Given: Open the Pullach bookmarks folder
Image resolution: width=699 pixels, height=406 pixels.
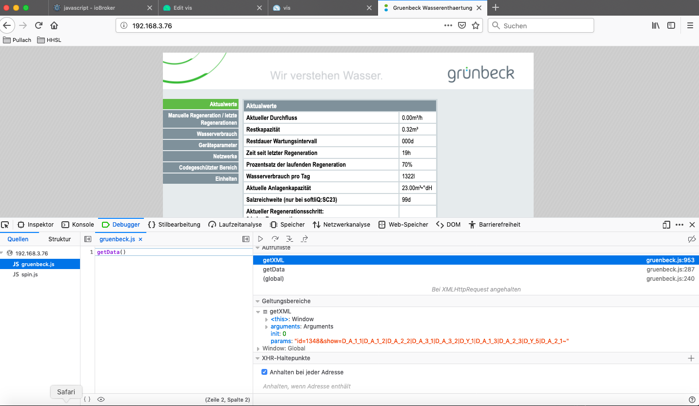Looking at the screenshot, I should click(x=17, y=40).
